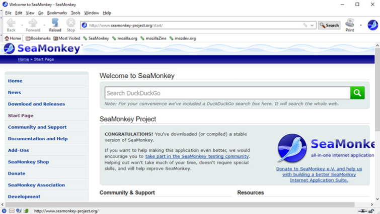Viewport: 380px width, 214px height.
Task: Reload the current page
Action: tap(55, 25)
